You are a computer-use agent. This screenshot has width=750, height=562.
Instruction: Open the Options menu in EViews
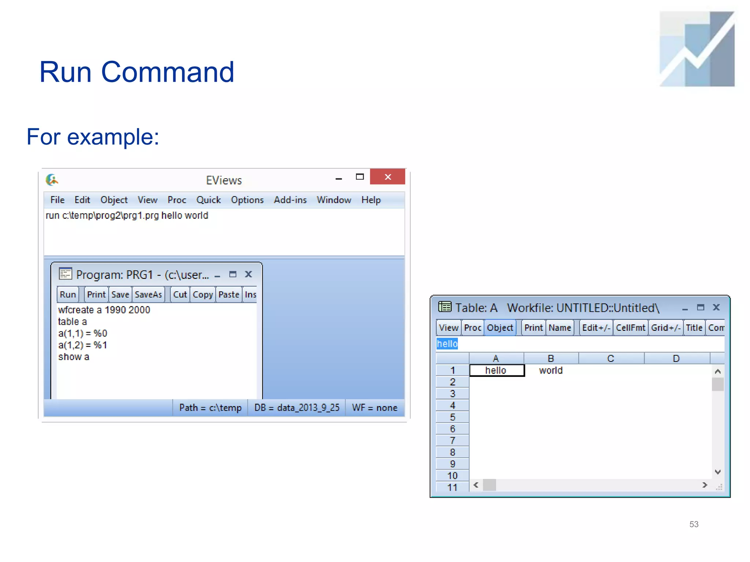coord(247,200)
